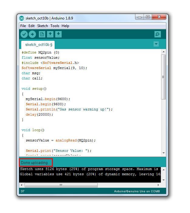This screenshot has width=190, height=213.
Task: Click the console scroll-up arrow
Action: pyautogui.click(x=164, y=170)
